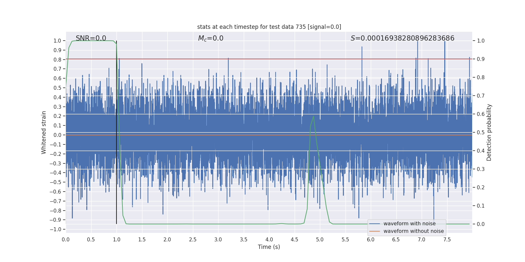Click the 7.5 tick label on time axis

447,239
